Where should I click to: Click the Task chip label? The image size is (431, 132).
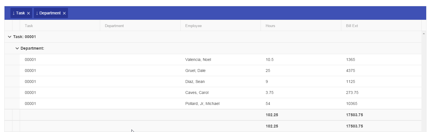point(20,13)
